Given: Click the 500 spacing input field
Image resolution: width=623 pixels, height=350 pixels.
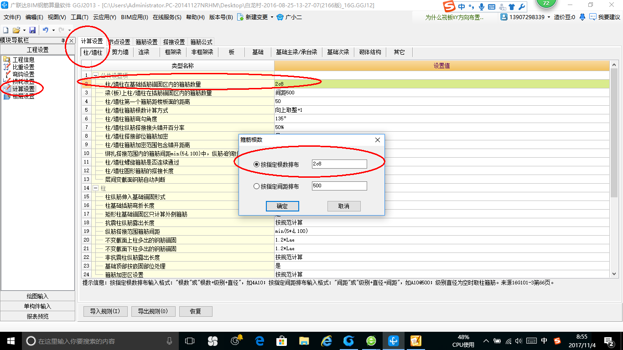Looking at the screenshot, I should [339, 186].
